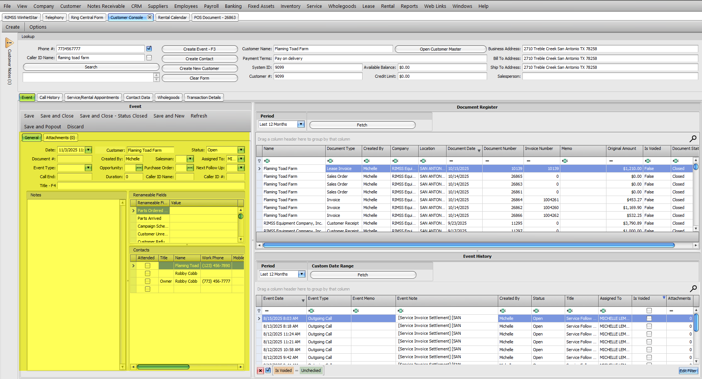Check the checkbox next to Caller ID Name
Screen dimensions: 702x379
149,58
